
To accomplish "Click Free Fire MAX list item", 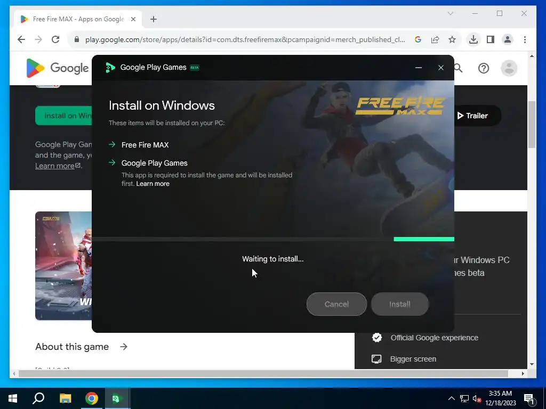I will [145, 145].
